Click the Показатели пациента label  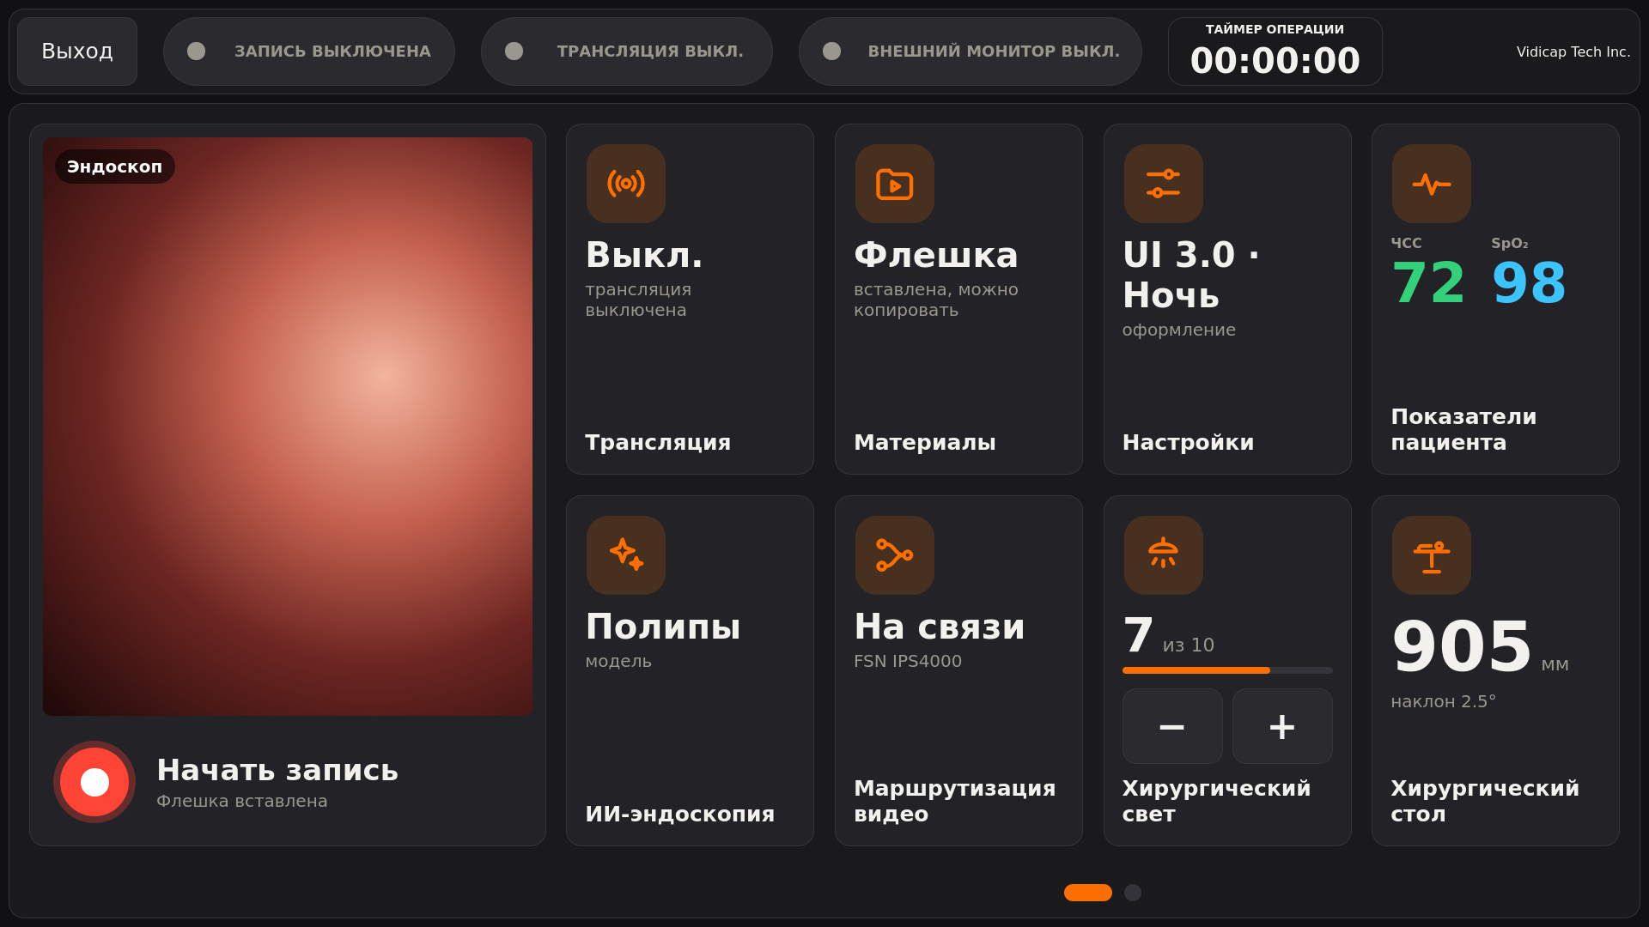coord(1463,429)
